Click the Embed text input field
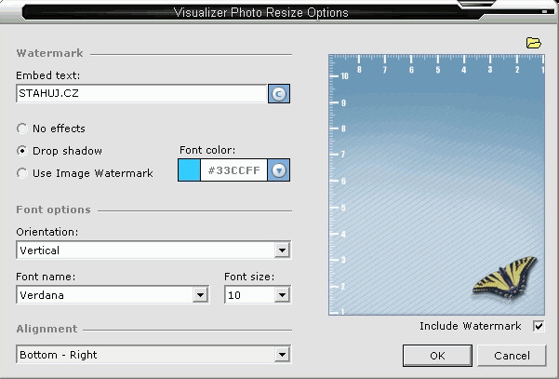Viewport: 559px width, 379px height. click(141, 93)
